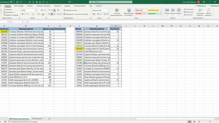Increase font size with the large A icon
Image resolution: width=219 pixels, height=123 pixels.
(42, 10)
